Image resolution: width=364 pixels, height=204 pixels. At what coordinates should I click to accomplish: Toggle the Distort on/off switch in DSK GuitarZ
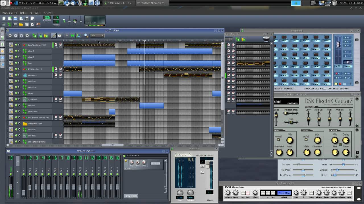tap(306, 140)
